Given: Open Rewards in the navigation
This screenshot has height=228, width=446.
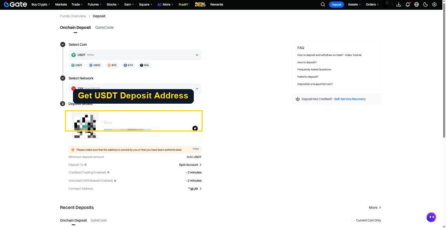Looking at the screenshot, I should pos(217,4).
